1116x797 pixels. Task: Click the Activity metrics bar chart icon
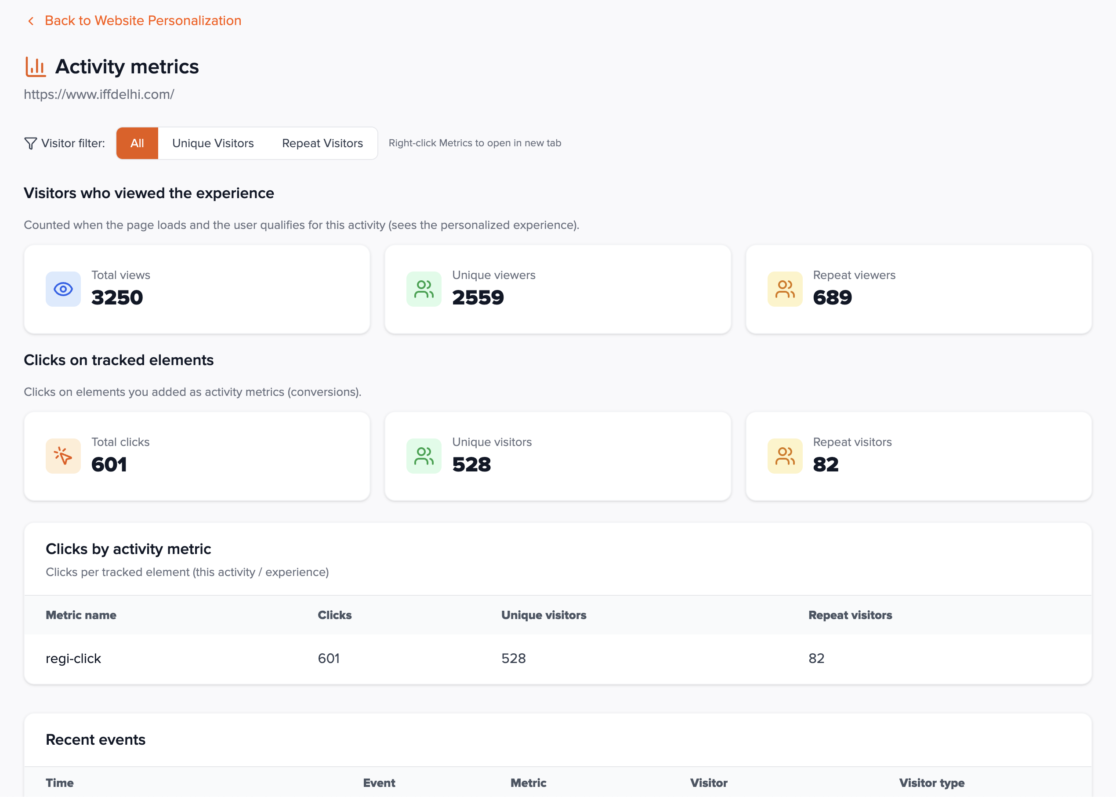[35, 67]
